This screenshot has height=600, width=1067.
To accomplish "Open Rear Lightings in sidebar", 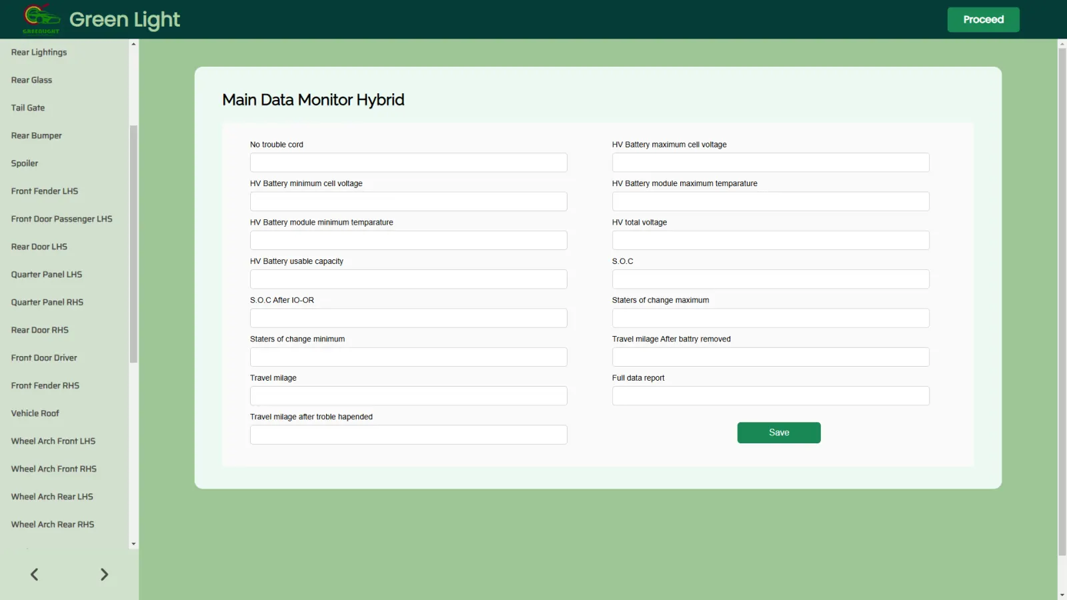I will [39, 52].
